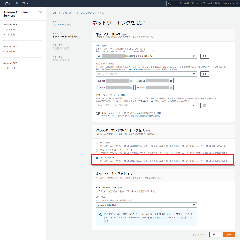The width and height of the screenshot is (240, 240).
Task: Open VPC コンソール link under VPC
Action: click(130, 51)
